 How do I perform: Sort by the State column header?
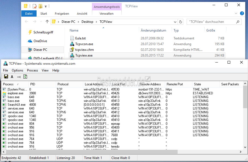point(206,84)
